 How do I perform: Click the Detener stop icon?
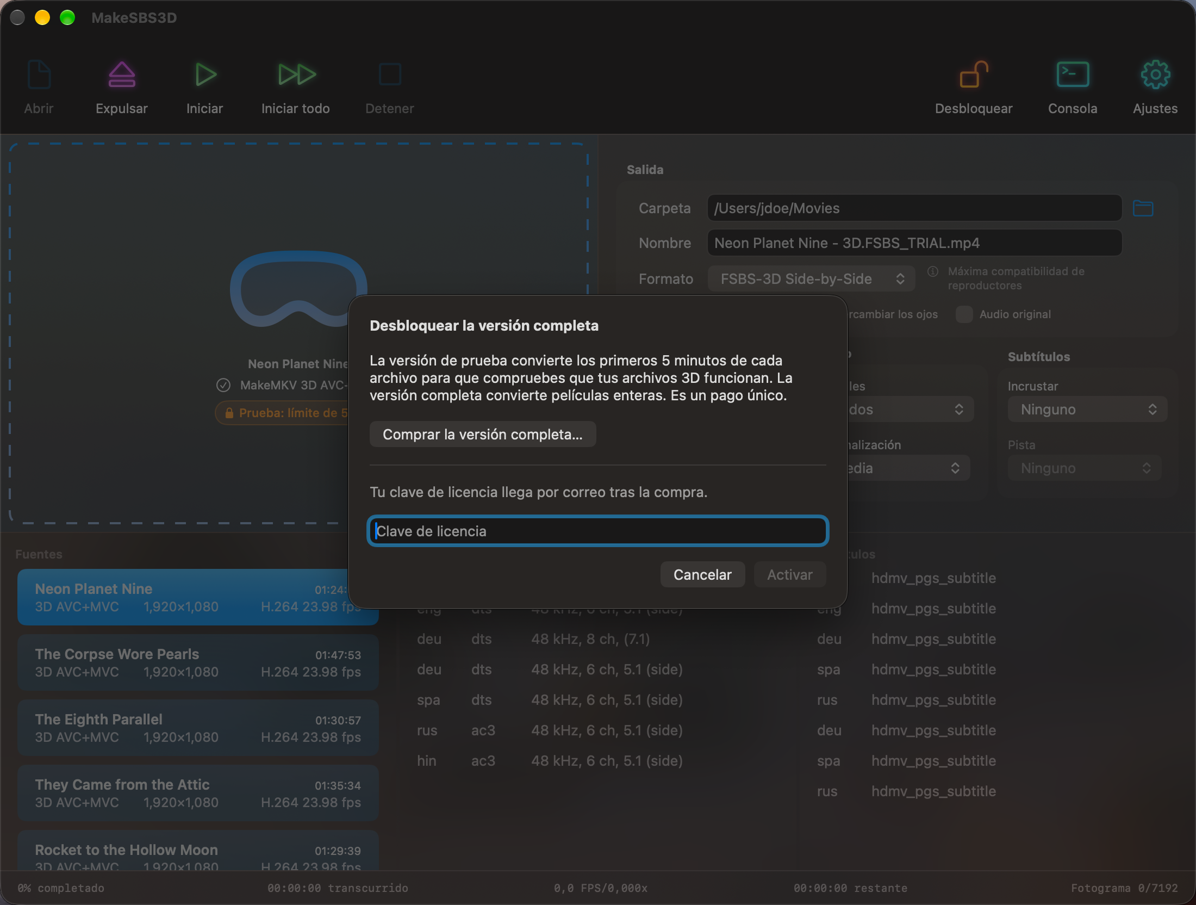(x=390, y=75)
